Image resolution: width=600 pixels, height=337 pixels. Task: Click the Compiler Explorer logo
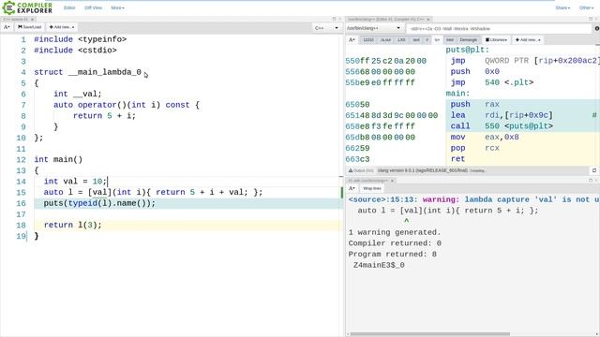tap(27, 7)
